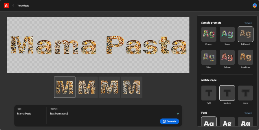This screenshot has width=259, height=130.
Task: Choose the Driftwood sample prompt
Action: [x=245, y=35]
